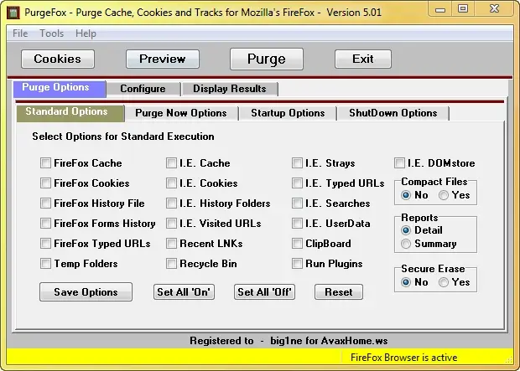The height and width of the screenshot is (371, 520).
Task: Switch to the Configure tab
Action: pyautogui.click(x=143, y=89)
